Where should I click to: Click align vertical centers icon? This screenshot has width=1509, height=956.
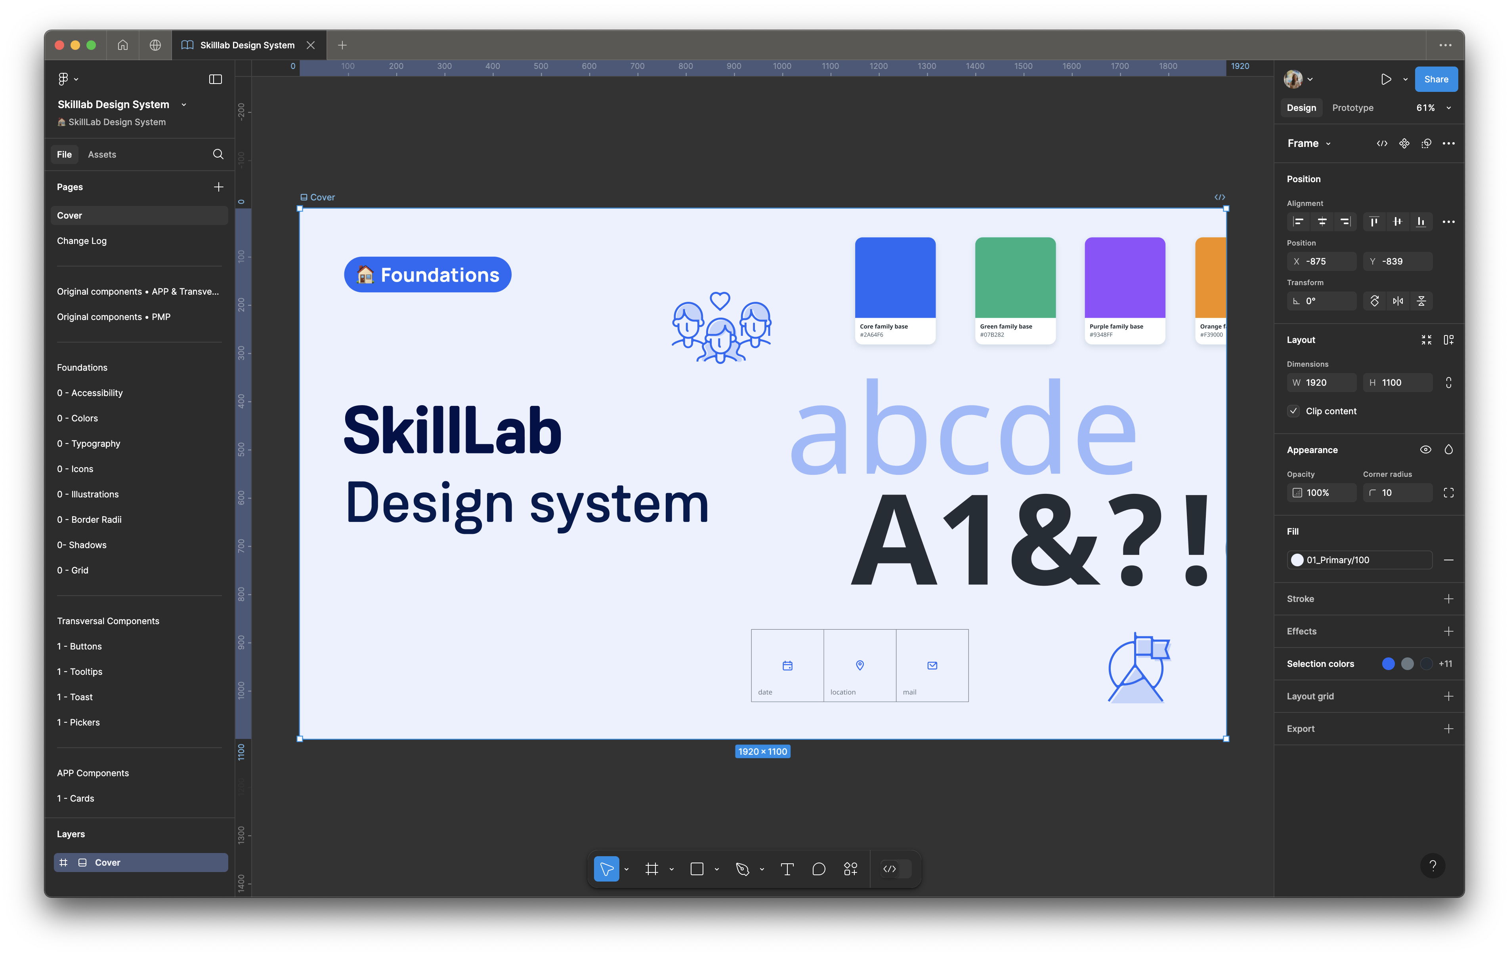click(x=1398, y=221)
